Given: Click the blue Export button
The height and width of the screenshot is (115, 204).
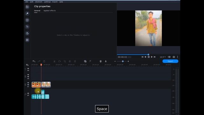Looking at the screenshot, I should pos(170,61).
